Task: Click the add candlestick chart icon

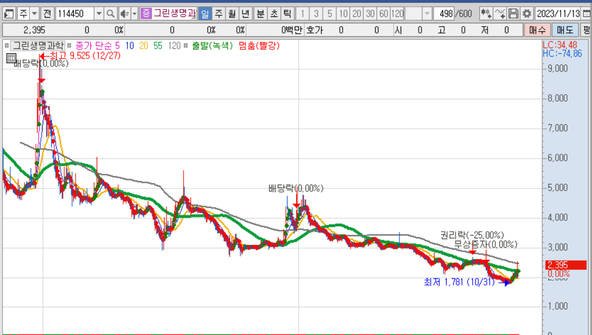Action: pos(486,14)
